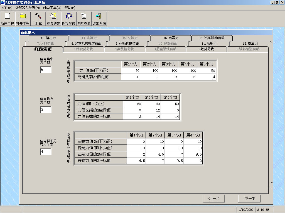
Task: Click the 竖向集中力个数 input field
Action: (x=46, y=70)
